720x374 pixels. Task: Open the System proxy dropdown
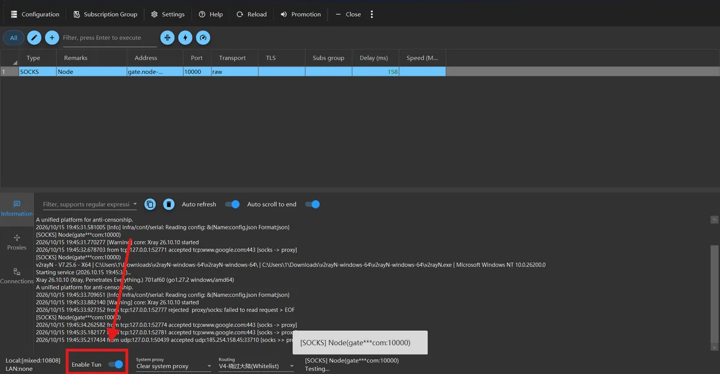click(x=174, y=366)
